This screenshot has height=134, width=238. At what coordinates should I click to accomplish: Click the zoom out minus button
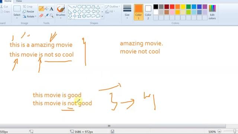[219, 131]
